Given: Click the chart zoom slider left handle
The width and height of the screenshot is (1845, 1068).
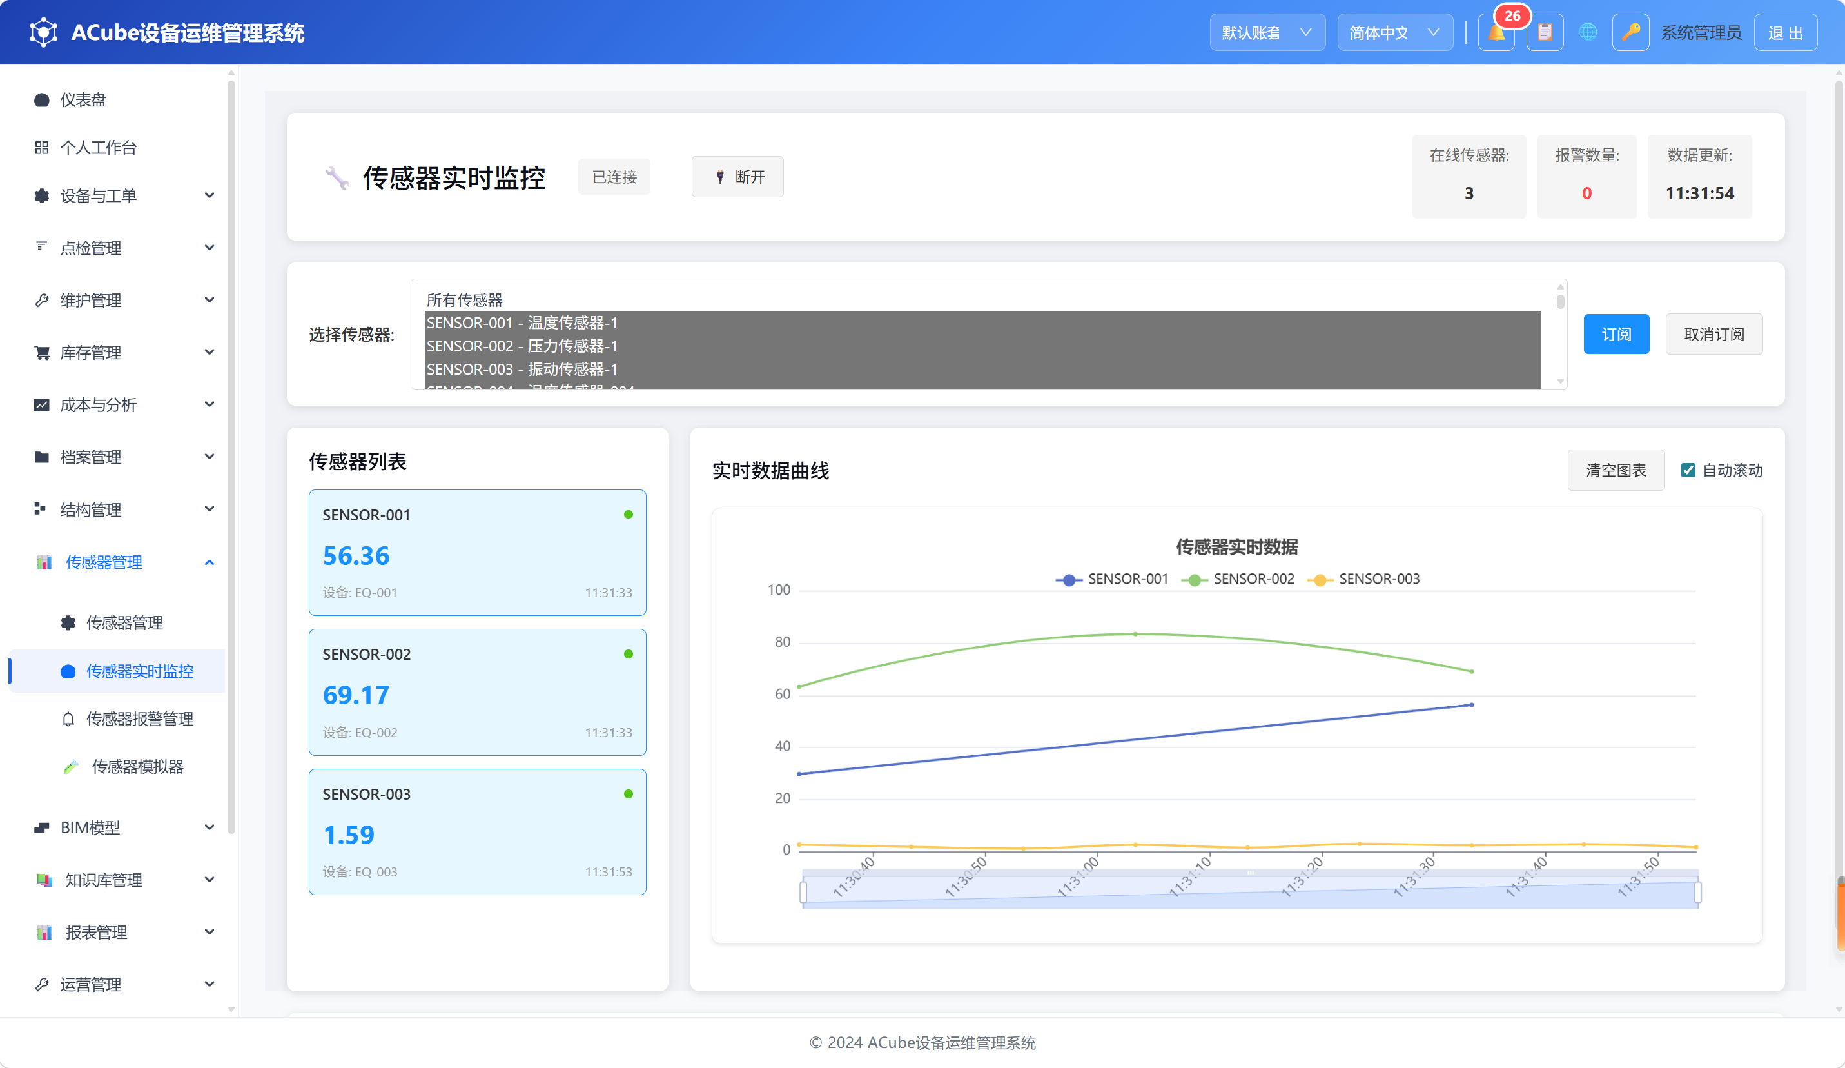Looking at the screenshot, I should pyautogui.click(x=803, y=892).
